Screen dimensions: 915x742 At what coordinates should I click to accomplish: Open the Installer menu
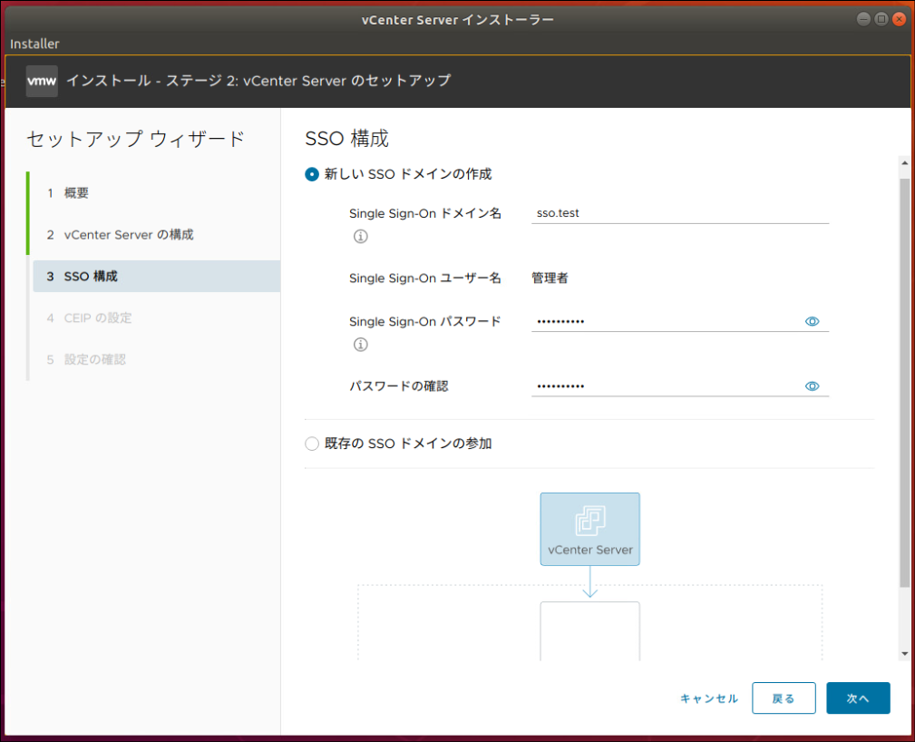click(x=34, y=44)
